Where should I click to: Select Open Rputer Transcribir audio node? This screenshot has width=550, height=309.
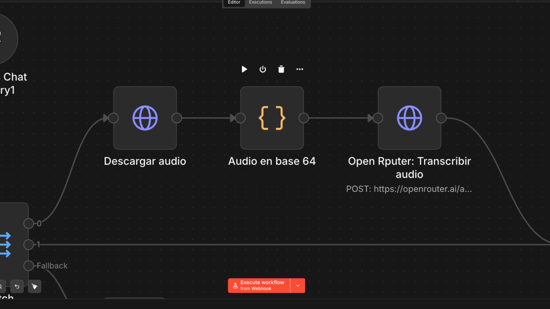pyautogui.click(x=409, y=118)
